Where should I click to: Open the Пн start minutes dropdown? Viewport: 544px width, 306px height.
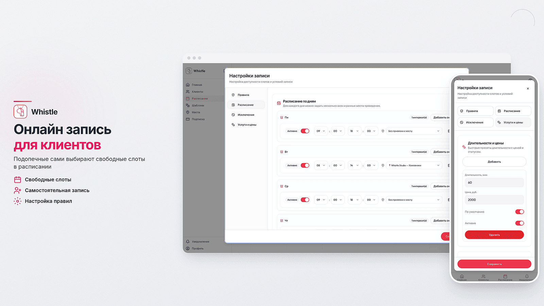(337, 131)
